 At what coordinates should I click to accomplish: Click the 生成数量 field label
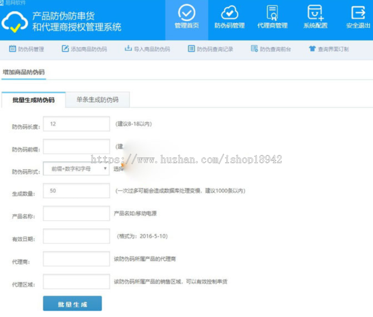pyautogui.click(x=24, y=194)
